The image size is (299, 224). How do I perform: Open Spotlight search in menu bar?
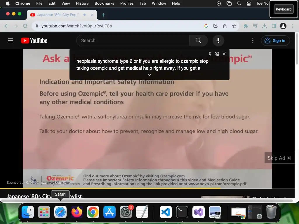tap(239, 3)
